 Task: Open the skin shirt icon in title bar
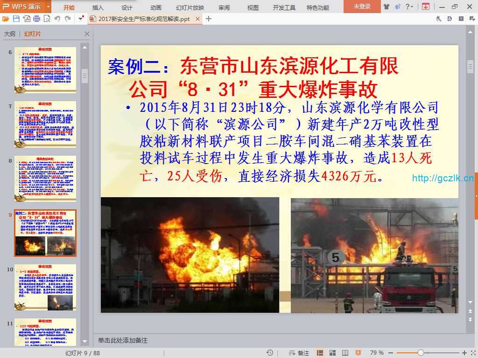pyautogui.click(x=386, y=7)
